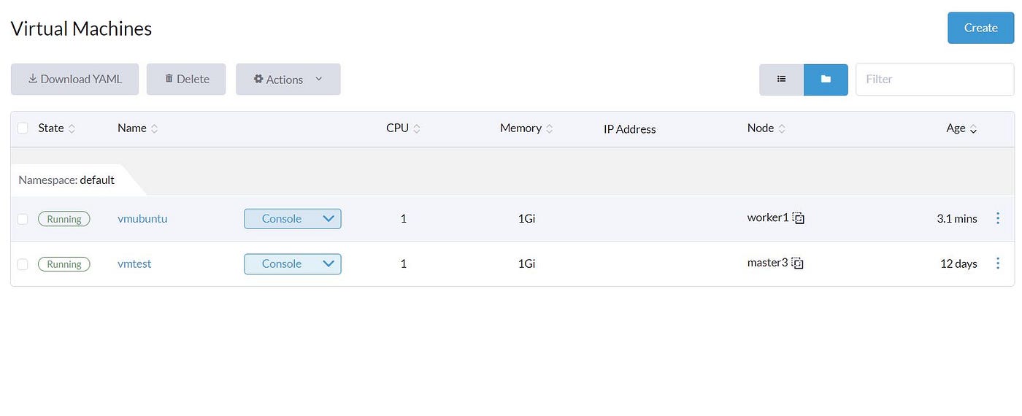
Task: Focus the Filter input field
Action: 934,80
